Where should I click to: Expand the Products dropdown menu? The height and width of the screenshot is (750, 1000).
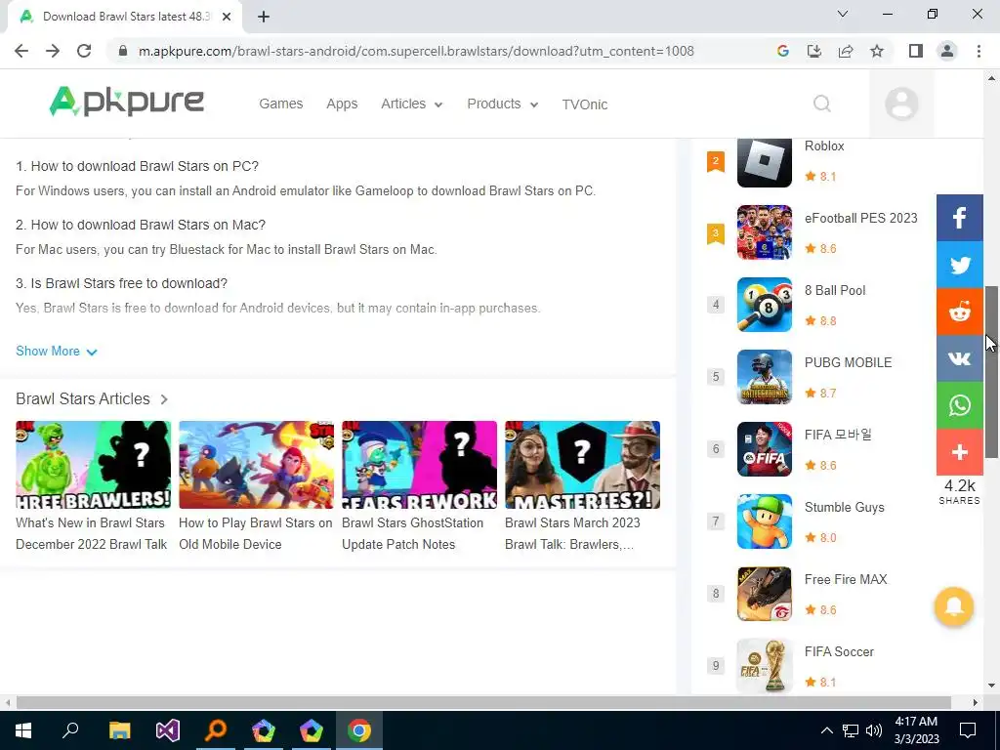(503, 104)
